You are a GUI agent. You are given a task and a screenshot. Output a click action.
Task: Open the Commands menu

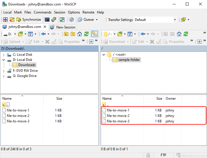43,12
